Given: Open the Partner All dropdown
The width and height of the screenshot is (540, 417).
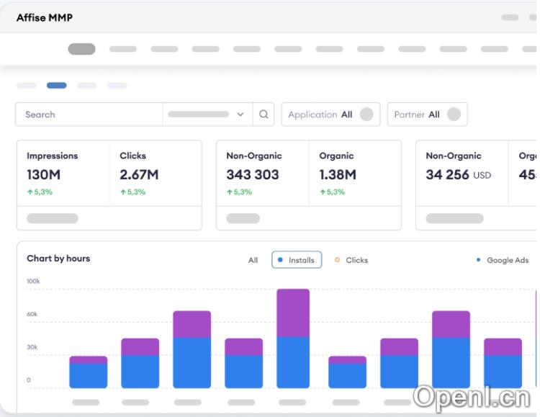Looking at the screenshot, I should 426,115.
